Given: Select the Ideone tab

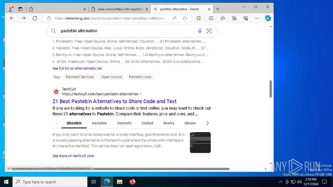Looking at the screenshot, I should [190, 123].
